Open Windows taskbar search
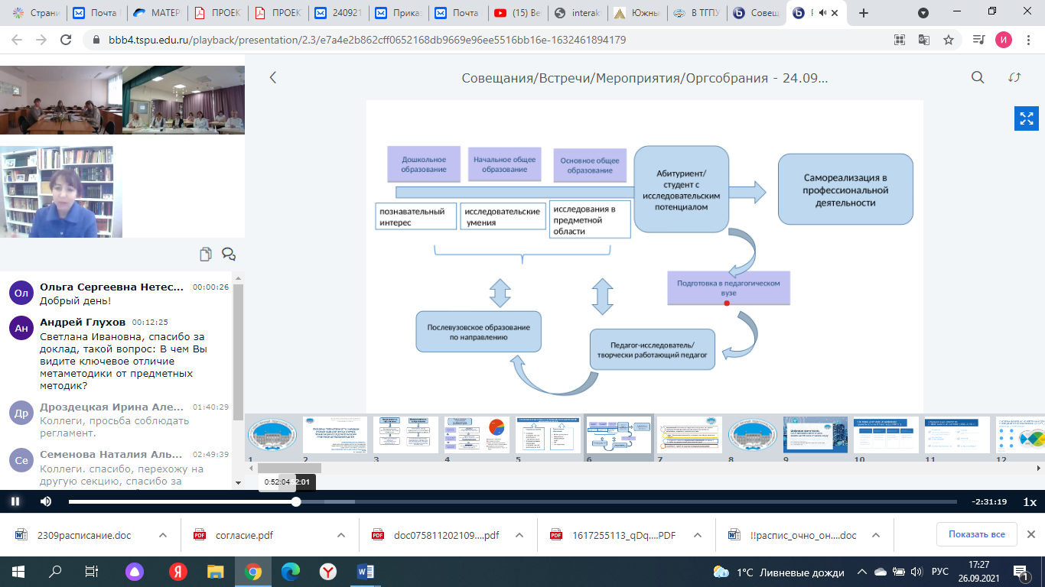 click(x=55, y=572)
